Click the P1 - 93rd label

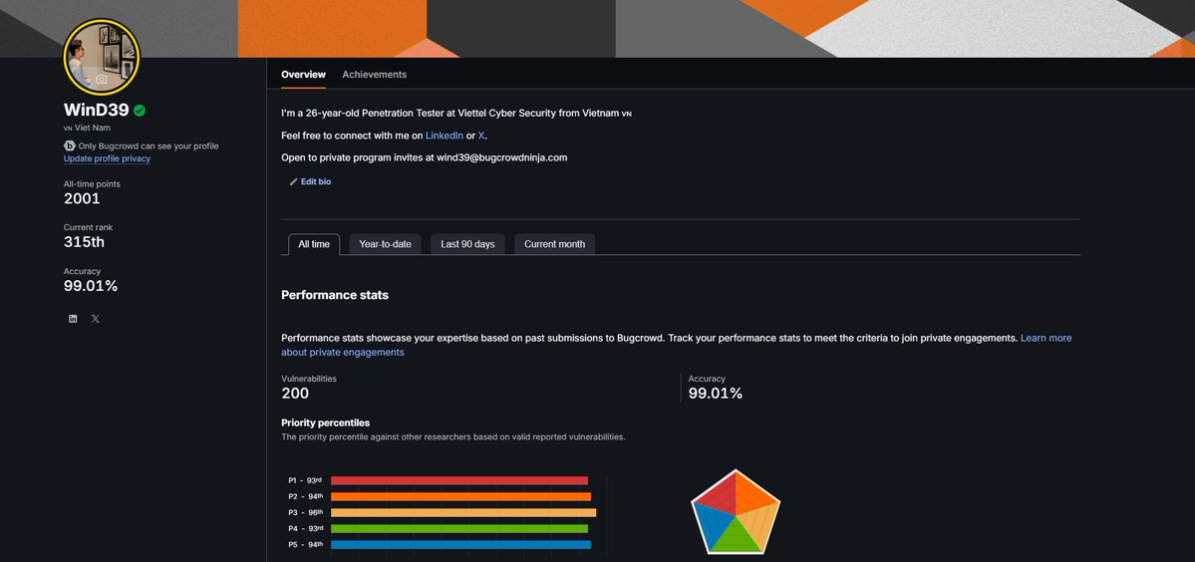[x=305, y=480]
